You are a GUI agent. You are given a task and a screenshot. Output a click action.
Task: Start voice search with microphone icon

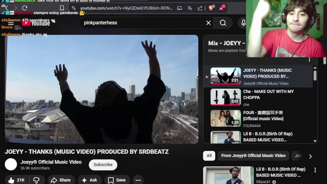[x=243, y=23]
